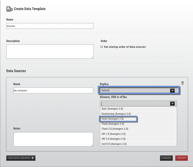Image resolution: width=193 pixels, height=167 pixels.
Task: Click the trash icon to delete data source
Action: click(x=183, y=83)
